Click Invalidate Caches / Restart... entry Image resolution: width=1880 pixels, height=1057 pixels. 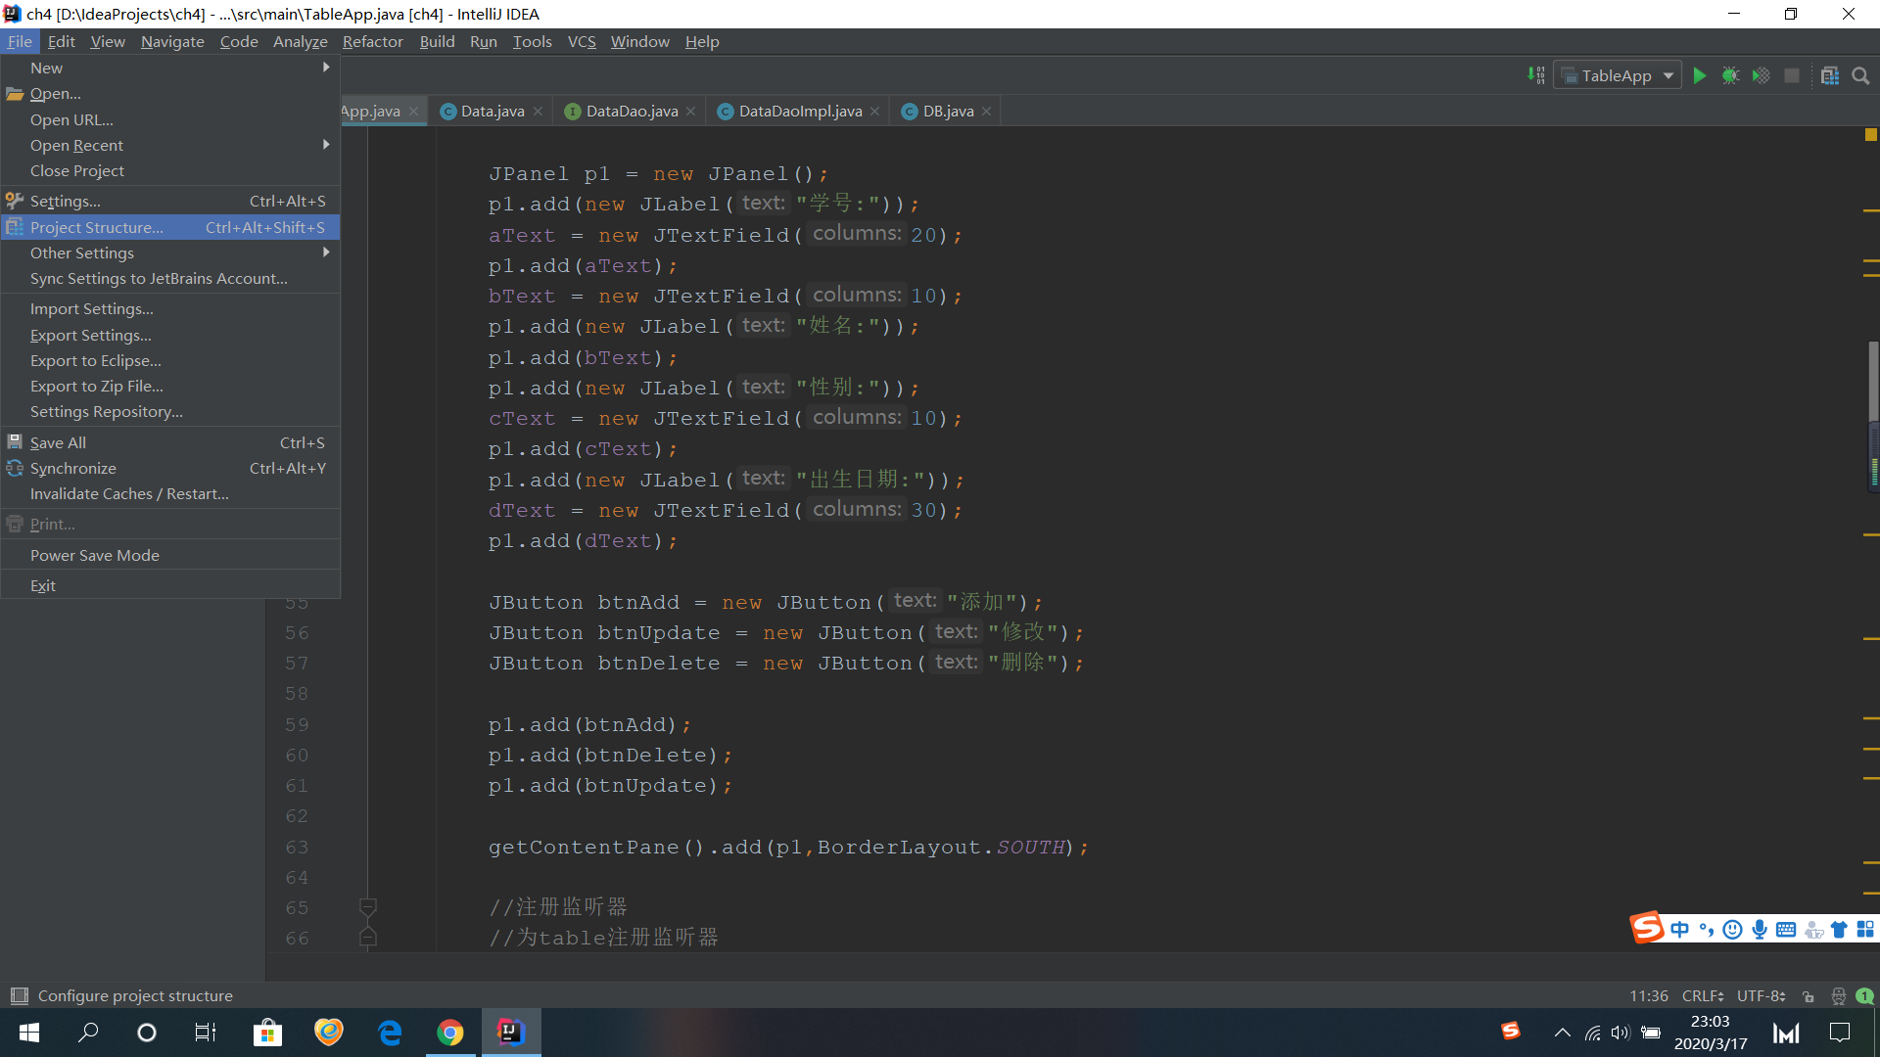pos(129,493)
